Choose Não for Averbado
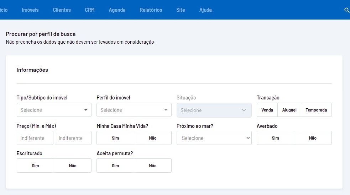 click(x=313, y=138)
